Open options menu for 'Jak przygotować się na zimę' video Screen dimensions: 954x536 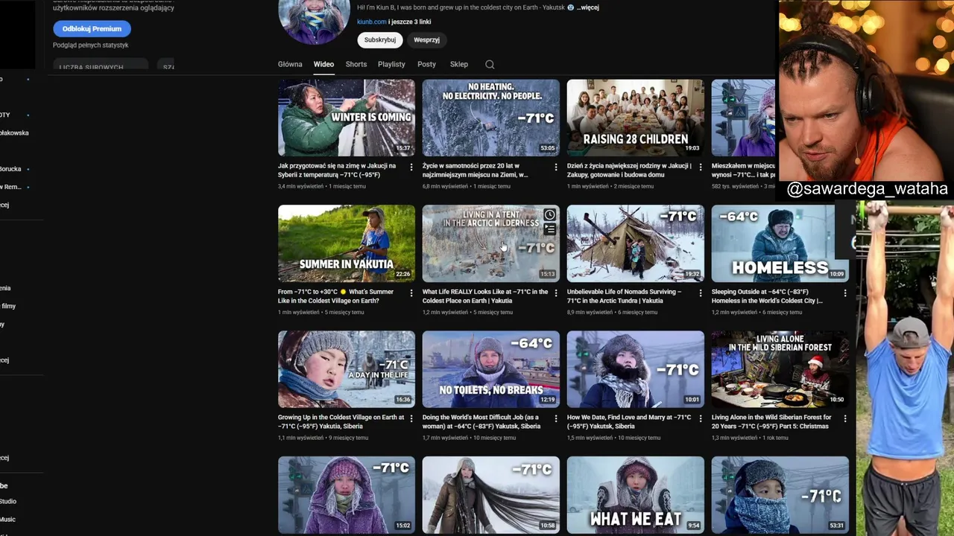click(x=411, y=167)
